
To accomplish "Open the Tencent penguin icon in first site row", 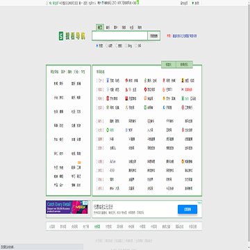I will pyautogui.click(x=145, y=81).
